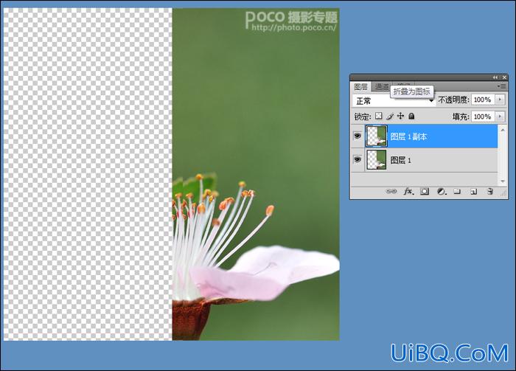The image size is (516, 371).
Task: Add a layer mask via bottom icon
Action: [x=425, y=191]
